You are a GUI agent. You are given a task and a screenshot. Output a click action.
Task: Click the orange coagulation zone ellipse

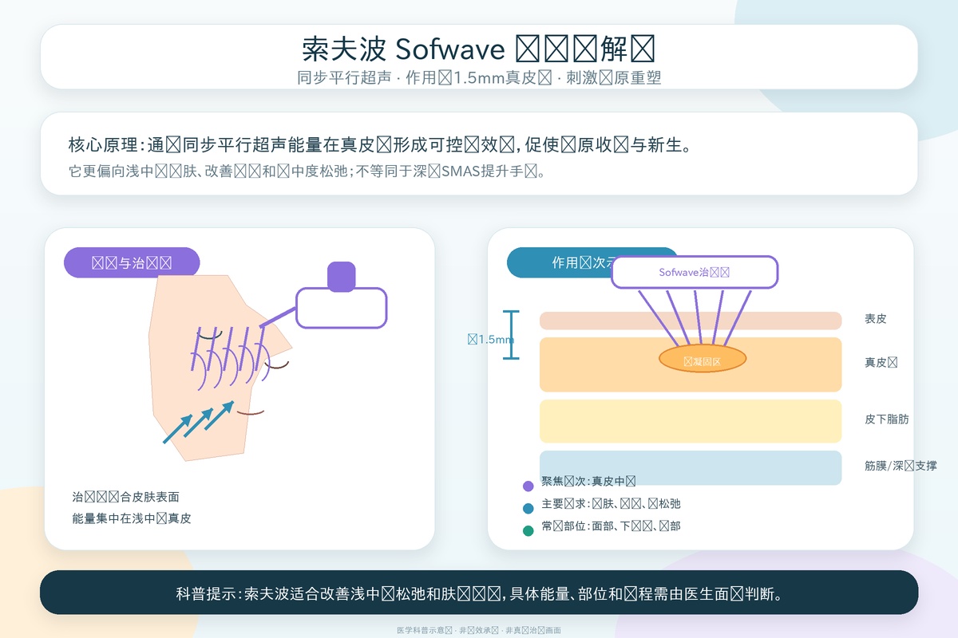pos(703,358)
